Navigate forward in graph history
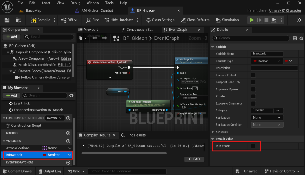The width and height of the screenshot is (305, 175). click(105, 38)
